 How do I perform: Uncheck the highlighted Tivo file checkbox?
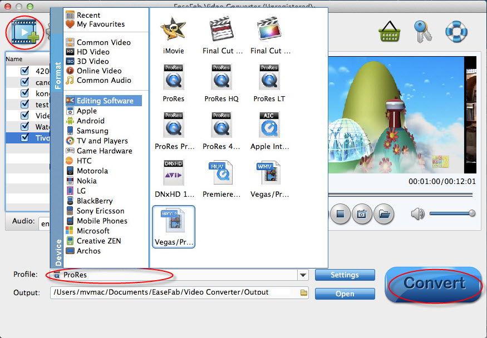click(x=25, y=137)
